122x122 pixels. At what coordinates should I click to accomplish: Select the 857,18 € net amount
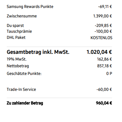click(105, 66)
